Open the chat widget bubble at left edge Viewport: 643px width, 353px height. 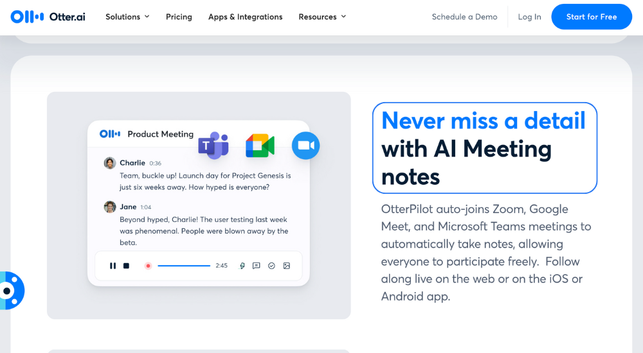[12, 291]
